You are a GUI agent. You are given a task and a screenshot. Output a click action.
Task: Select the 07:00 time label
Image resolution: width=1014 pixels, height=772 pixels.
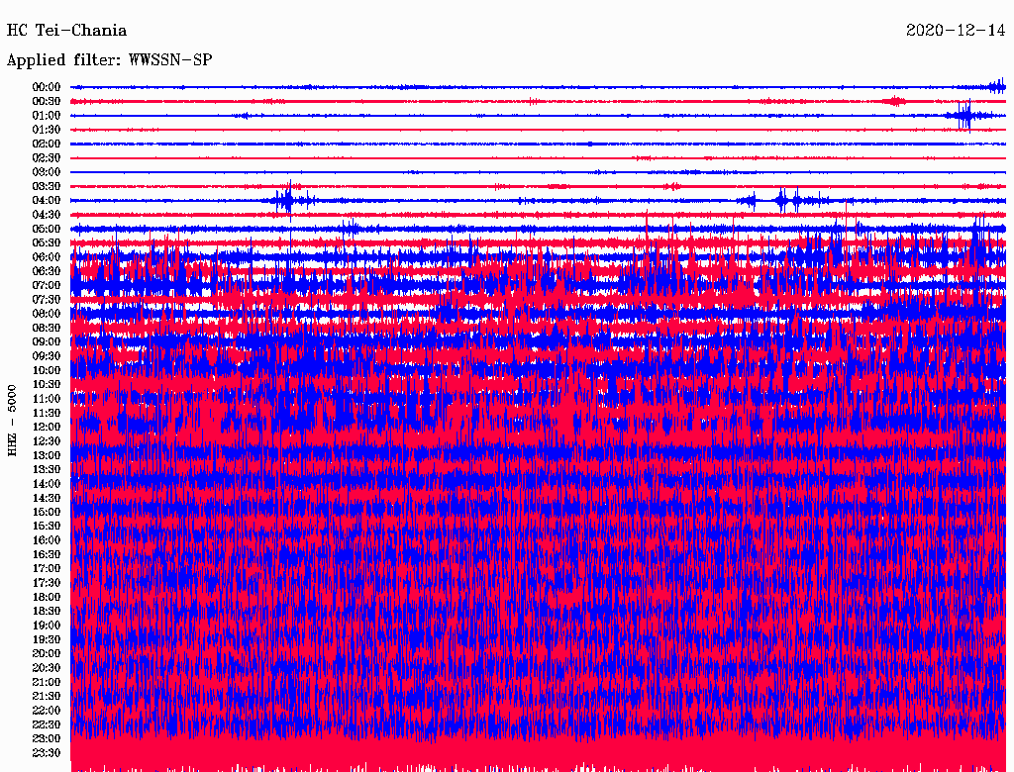47,285
